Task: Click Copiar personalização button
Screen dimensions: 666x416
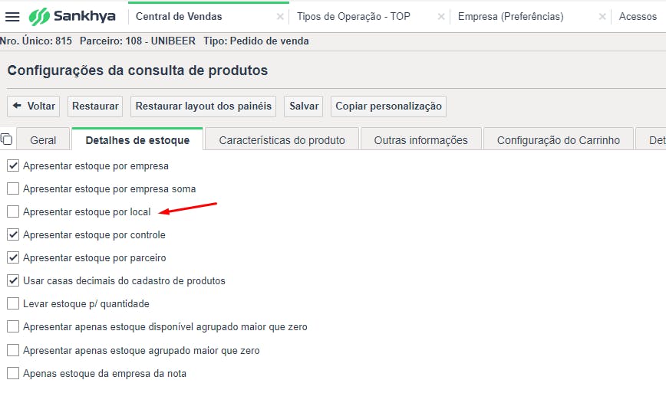Action: [x=388, y=106]
